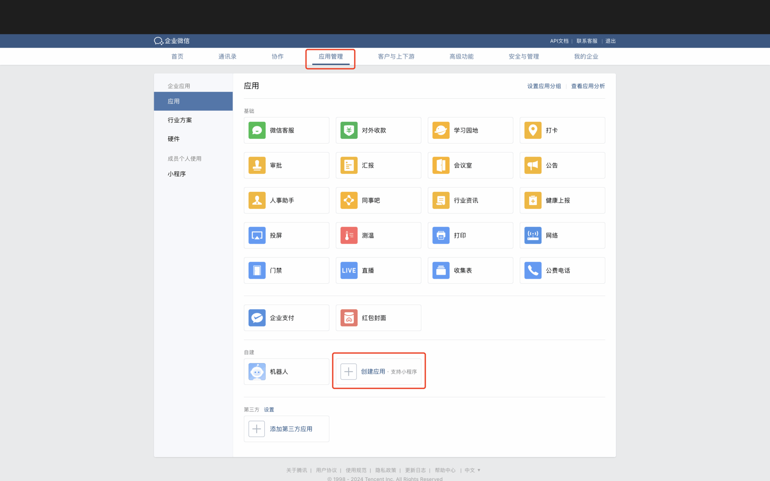Open the 企业支付 payment icon

(257, 318)
